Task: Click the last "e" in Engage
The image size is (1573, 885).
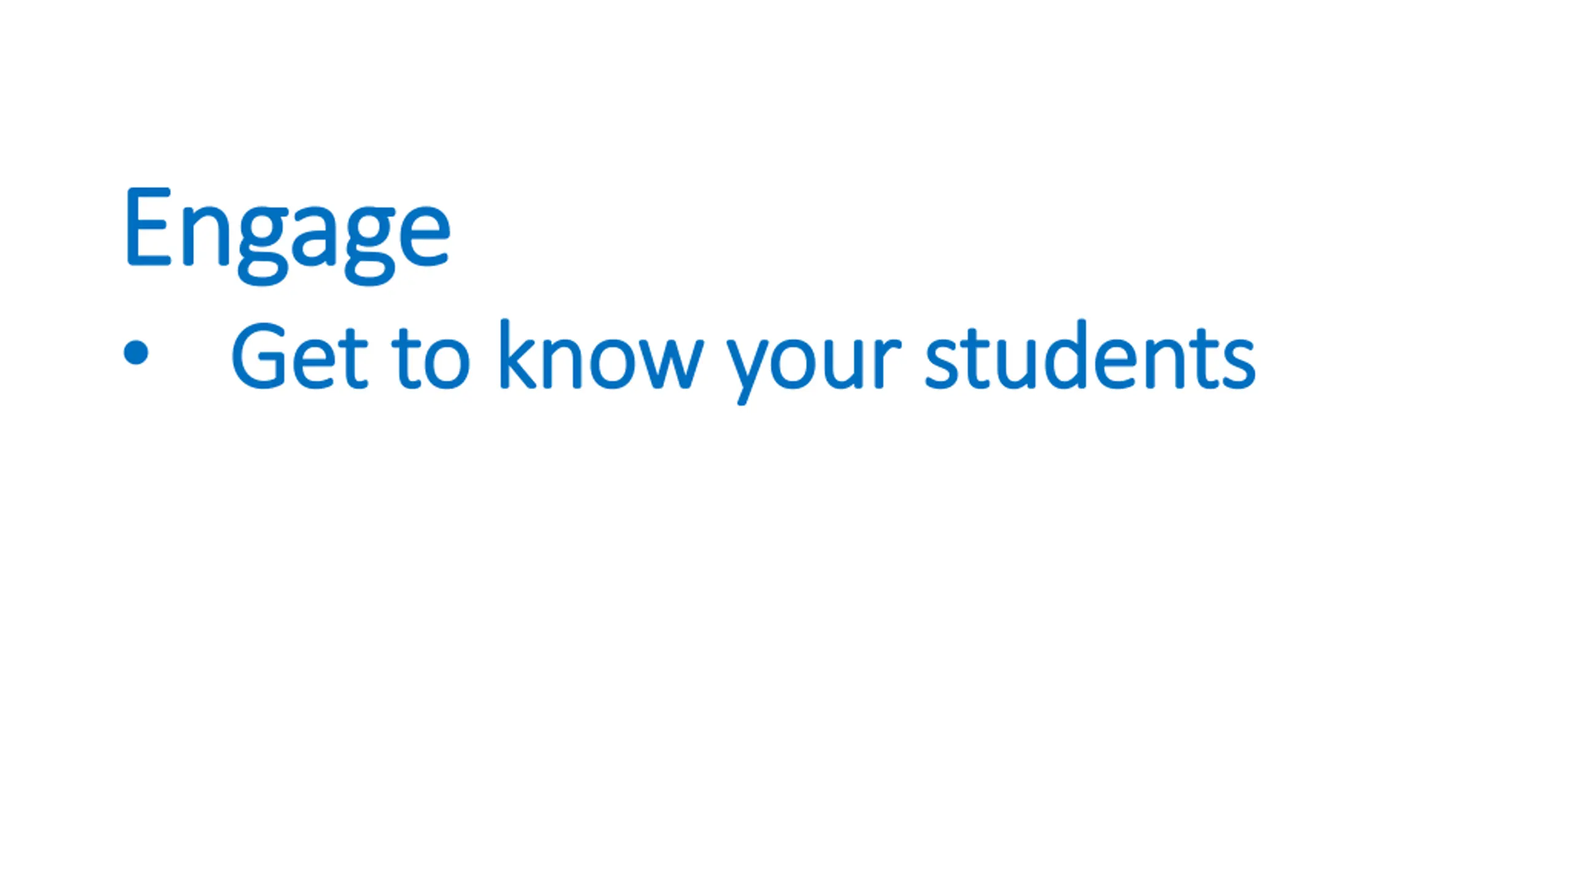Action: [x=425, y=237]
